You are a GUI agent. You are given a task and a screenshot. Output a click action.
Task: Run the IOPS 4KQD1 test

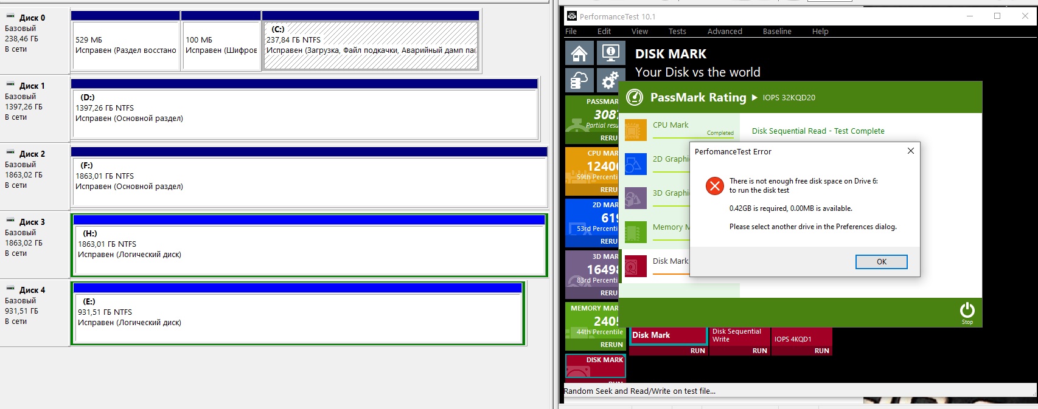(x=821, y=351)
